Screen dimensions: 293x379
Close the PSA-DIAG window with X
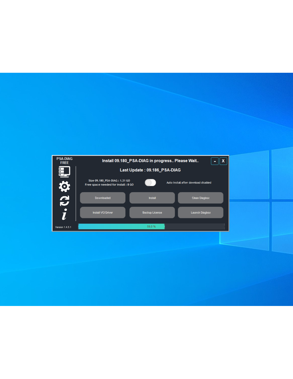223,161
